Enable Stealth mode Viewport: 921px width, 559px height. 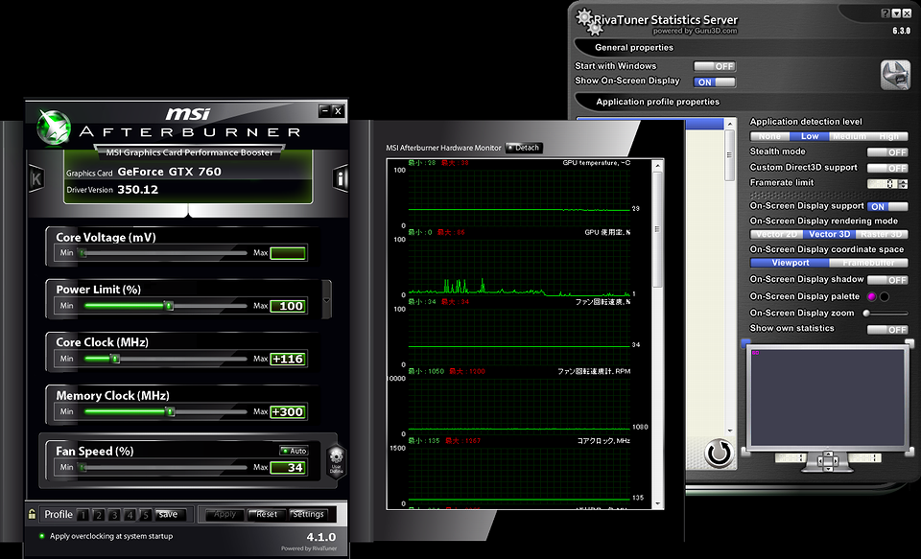tap(887, 152)
